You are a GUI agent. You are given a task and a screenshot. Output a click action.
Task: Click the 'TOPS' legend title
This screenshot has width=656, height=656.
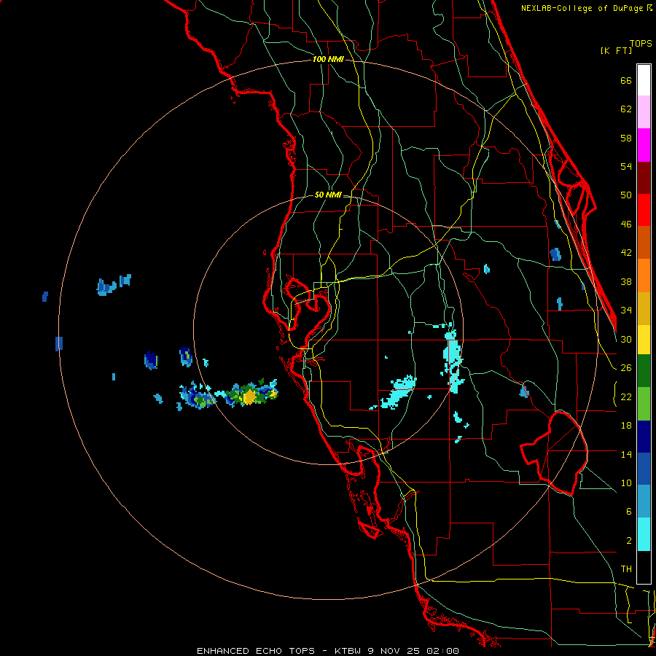click(x=641, y=43)
